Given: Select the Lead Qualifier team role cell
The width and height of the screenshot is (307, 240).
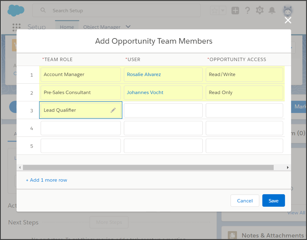Looking at the screenshot, I should [81, 110].
